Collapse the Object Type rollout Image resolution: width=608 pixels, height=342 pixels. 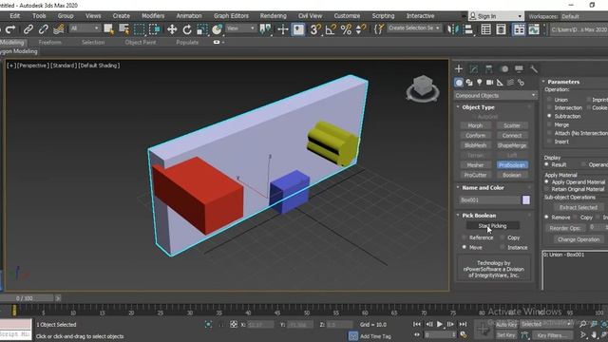458,107
